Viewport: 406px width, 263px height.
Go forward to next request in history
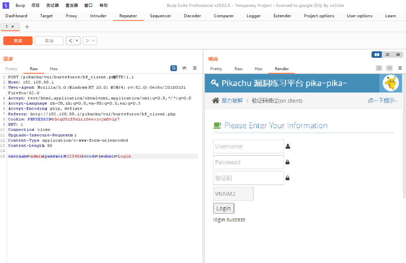[x=87, y=41]
